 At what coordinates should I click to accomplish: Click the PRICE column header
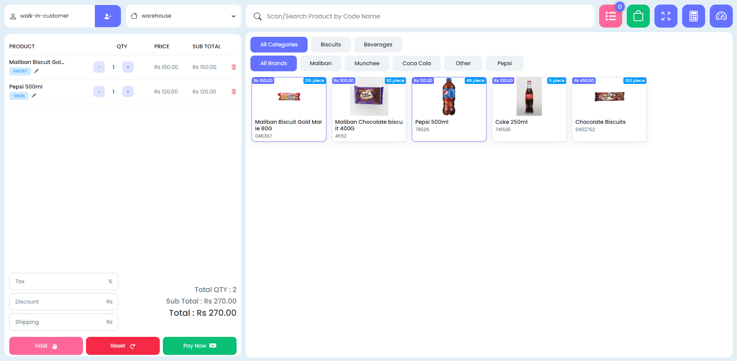click(x=162, y=46)
